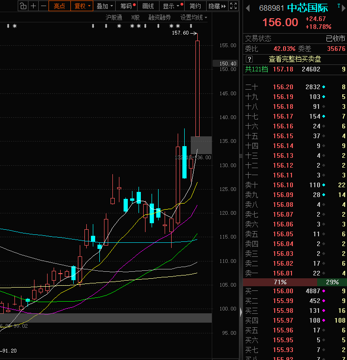Click the 150.40 price axis tag
347x360 pixels.
pos(225,64)
